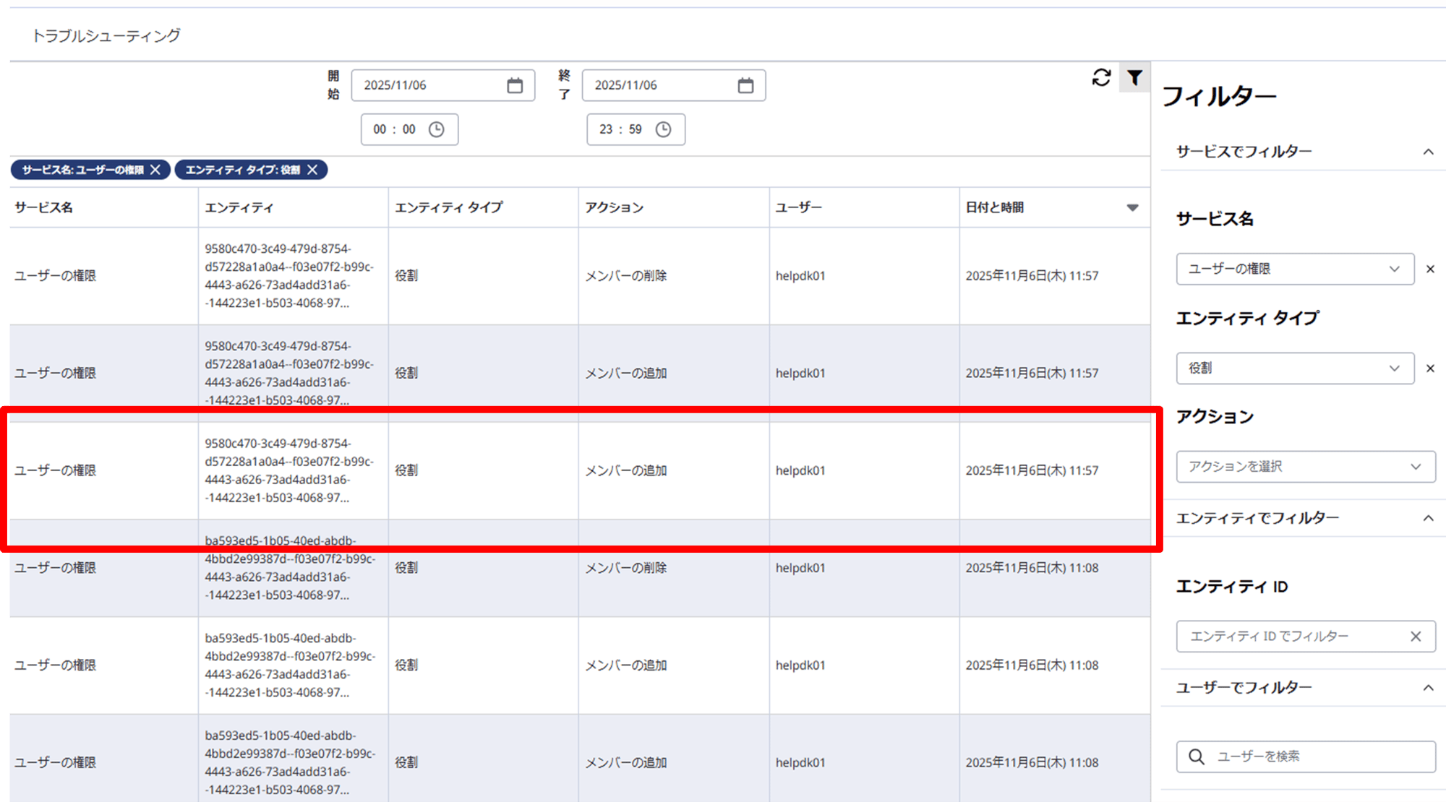Collapse the エンティティでフィルター section
Screen dimensions: 1446x802
click(1428, 518)
